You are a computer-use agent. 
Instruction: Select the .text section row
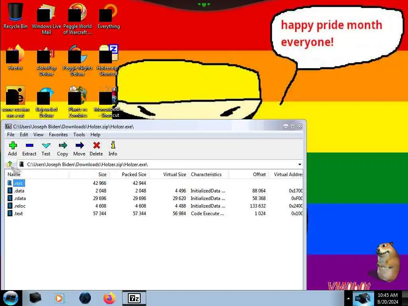(x=154, y=214)
